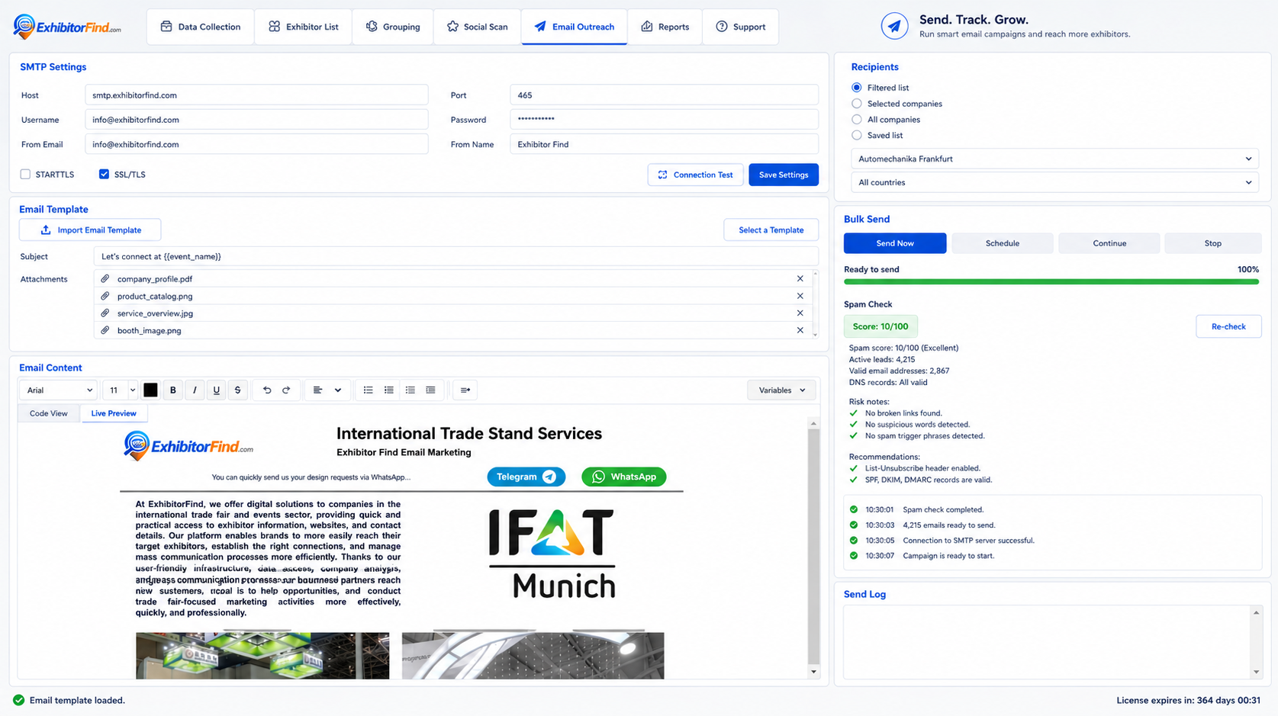Remove the booth_image.png attachment
This screenshot has width=1278, height=716.
coord(800,330)
